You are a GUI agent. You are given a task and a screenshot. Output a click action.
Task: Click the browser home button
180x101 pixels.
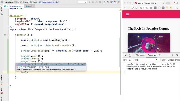(136, 8)
